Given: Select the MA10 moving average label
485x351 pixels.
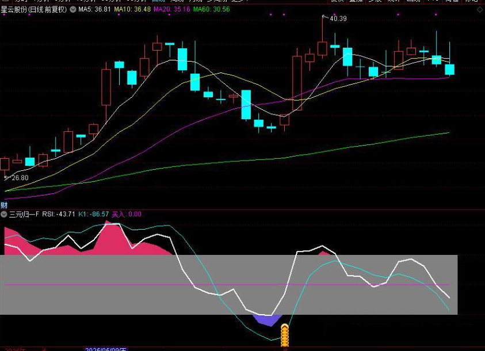Looking at the screenshot, I should pyautogui.click(x=133, y=10).
